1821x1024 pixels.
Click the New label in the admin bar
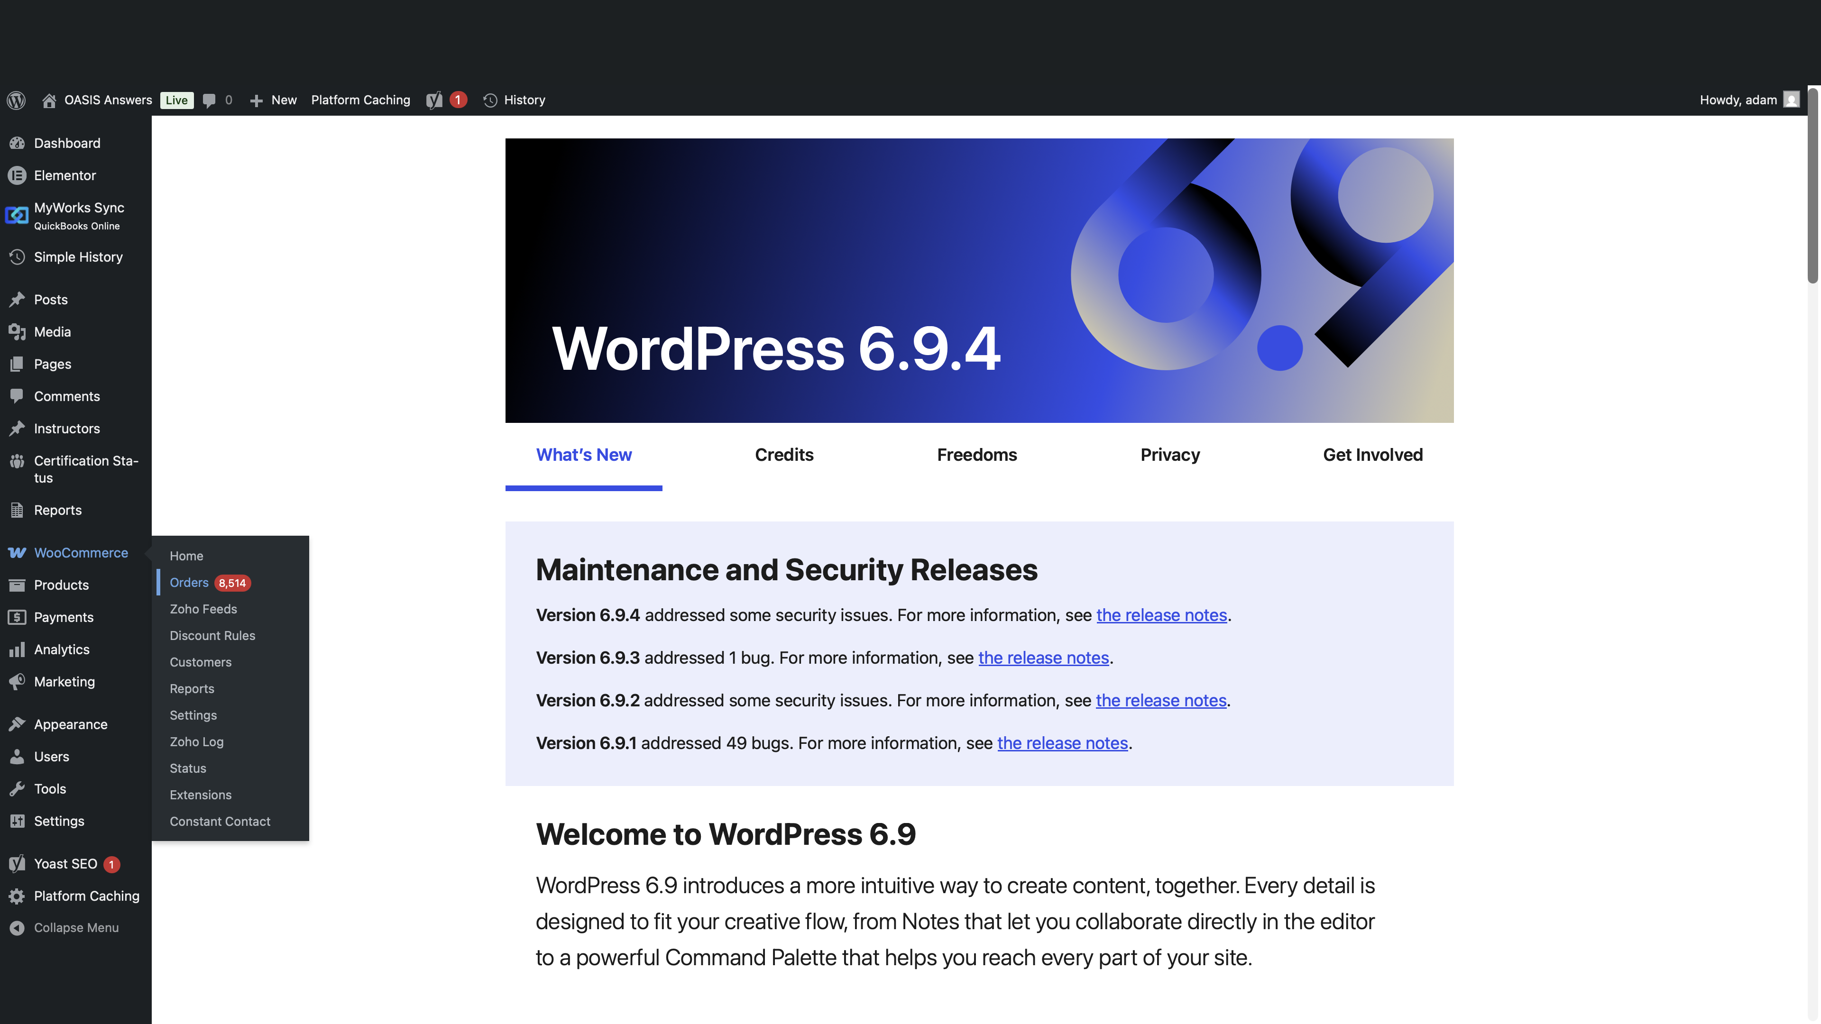284,101
